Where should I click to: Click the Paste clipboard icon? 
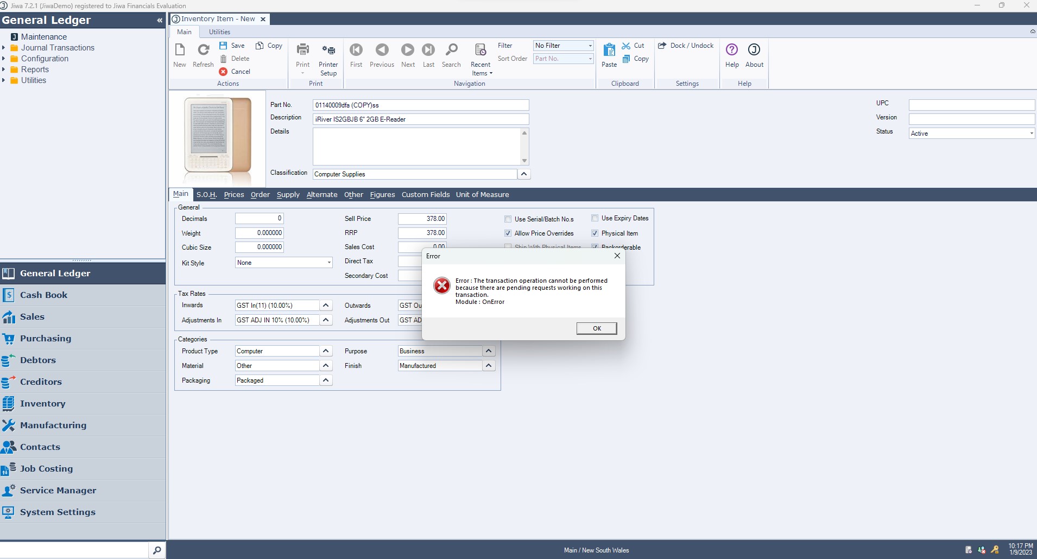609,50
